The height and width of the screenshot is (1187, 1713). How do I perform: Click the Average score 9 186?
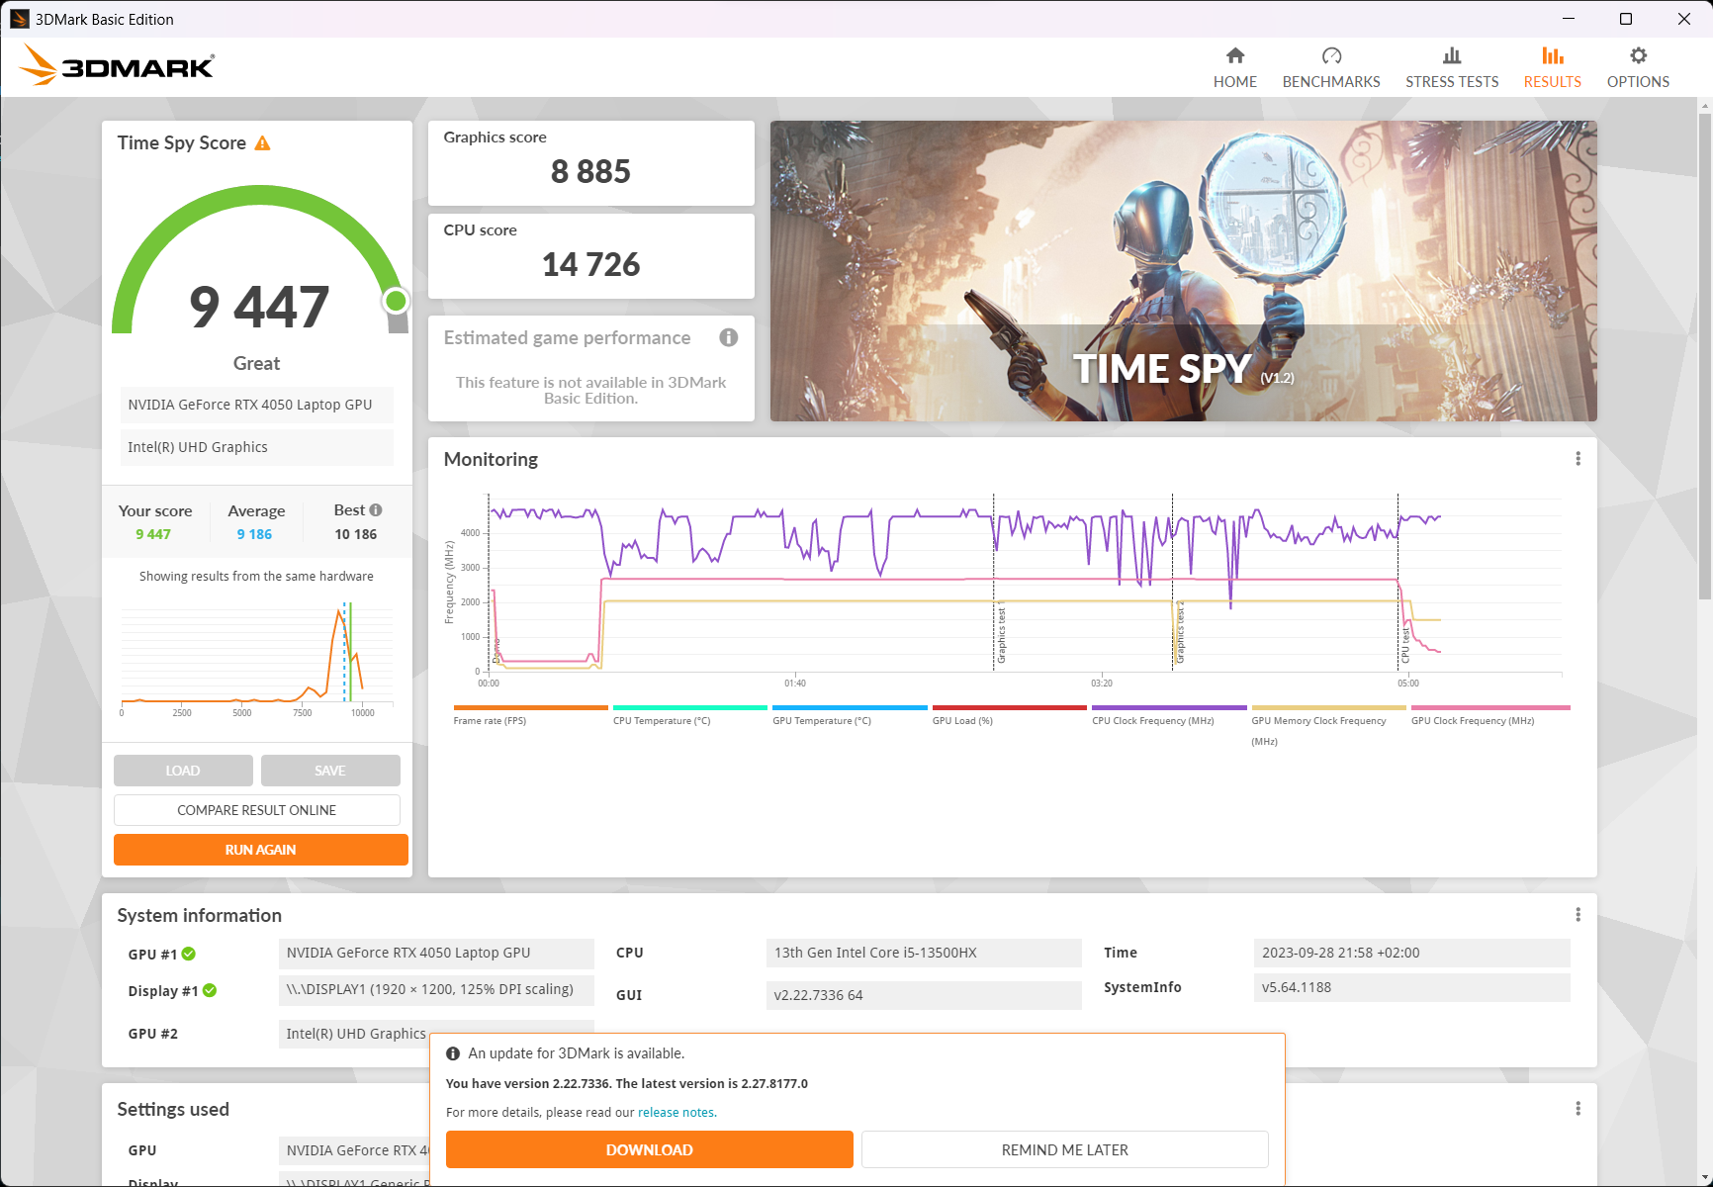[254, 534]
